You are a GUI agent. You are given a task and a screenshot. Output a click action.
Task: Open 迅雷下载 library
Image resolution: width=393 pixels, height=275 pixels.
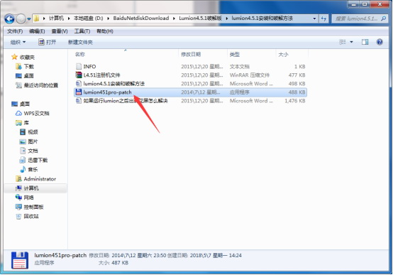point(38,160)
